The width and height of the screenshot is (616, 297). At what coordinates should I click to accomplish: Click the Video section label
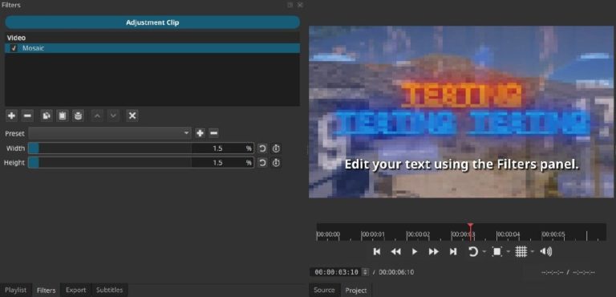coord(16,38)
